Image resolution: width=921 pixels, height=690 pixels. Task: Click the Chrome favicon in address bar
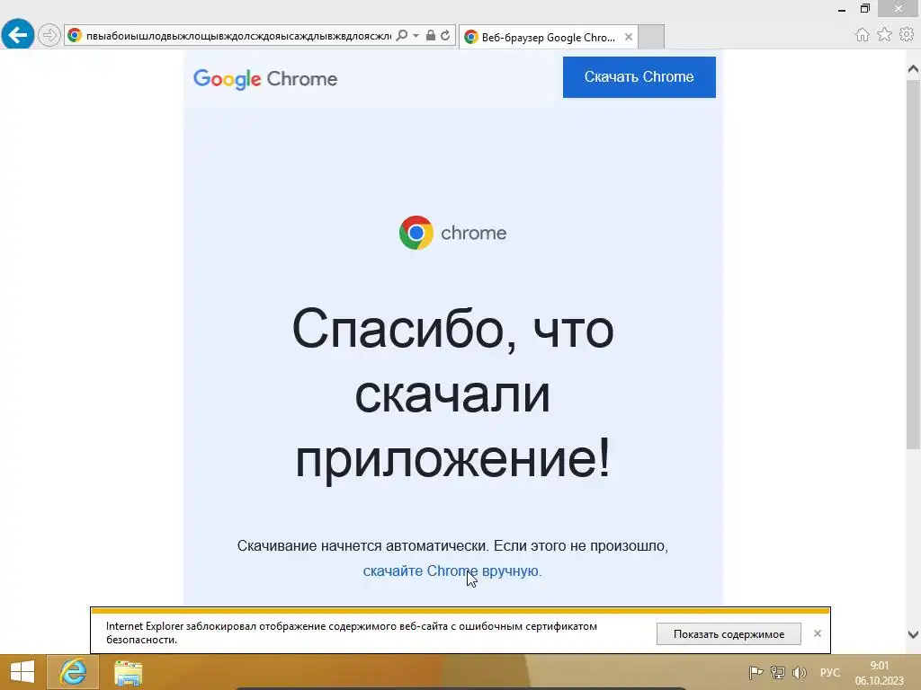point(75,36)
